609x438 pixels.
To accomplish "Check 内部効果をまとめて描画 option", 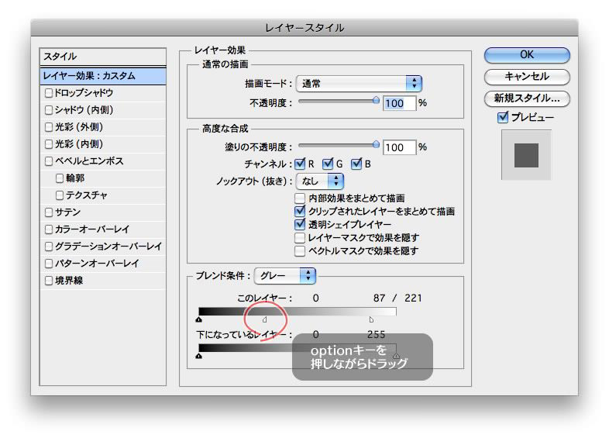I will click(299, 198).
